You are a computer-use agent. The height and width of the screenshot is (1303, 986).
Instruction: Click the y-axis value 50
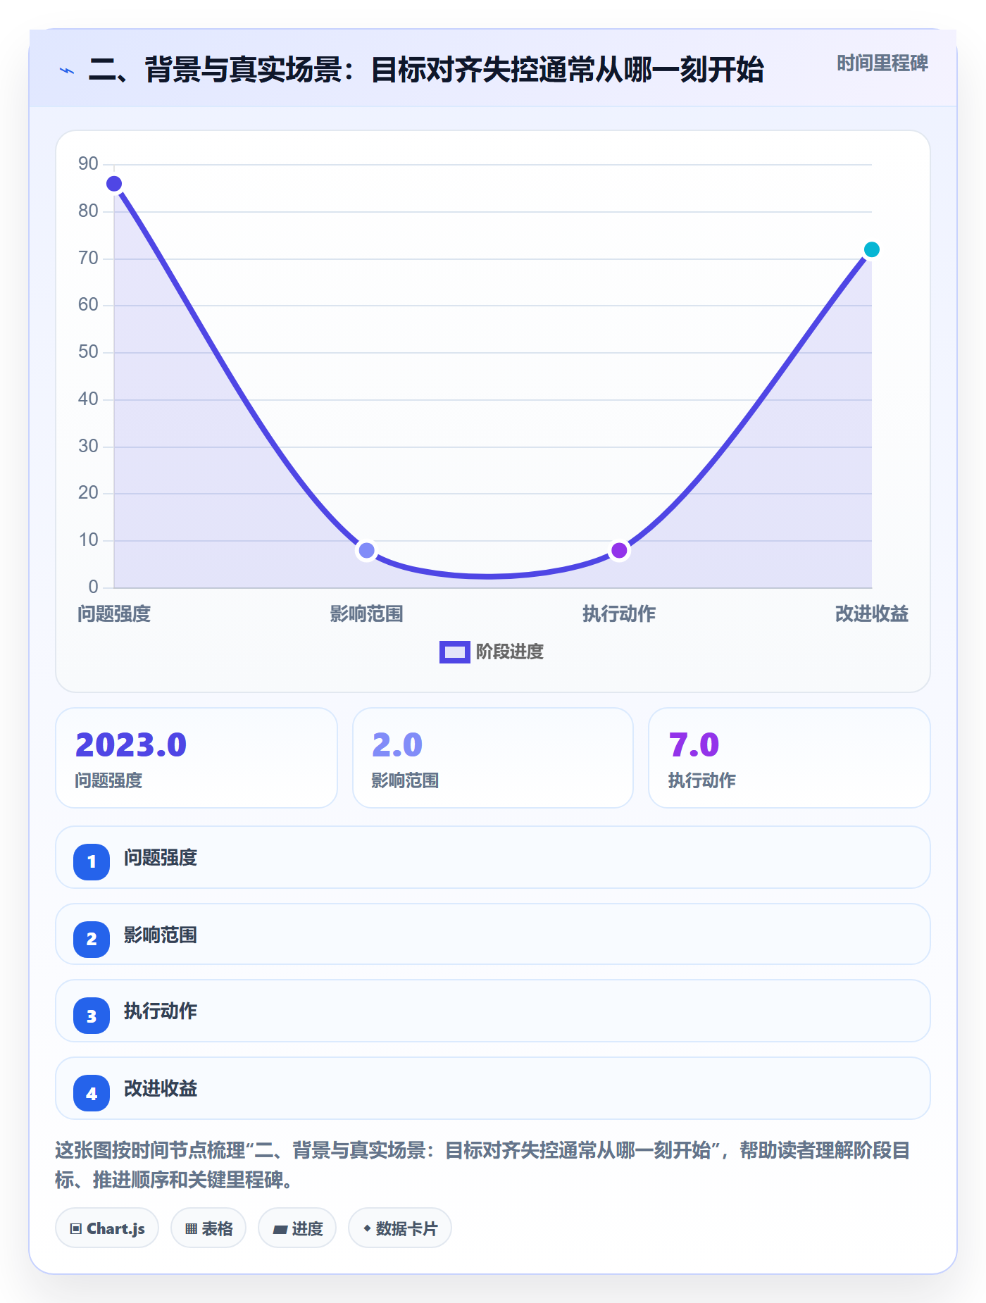coord(88,352)
